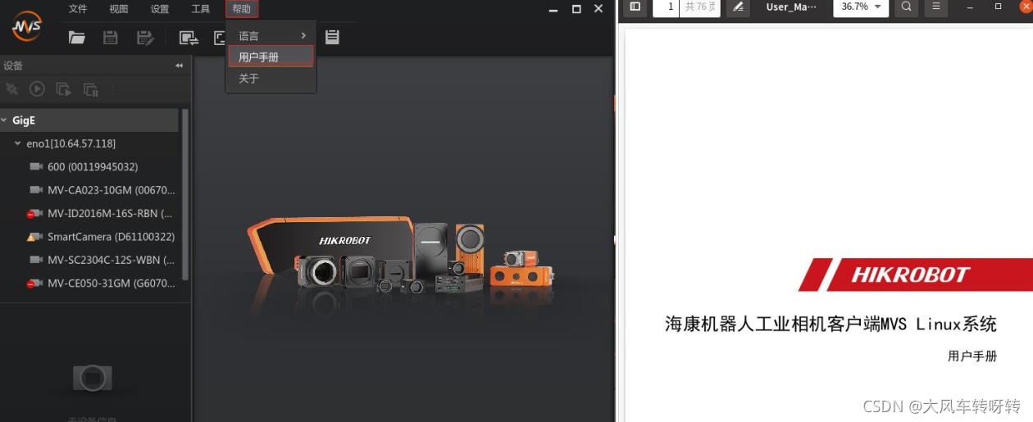
Task: Click the start acquisition play icon
Action: click(37, 88)
